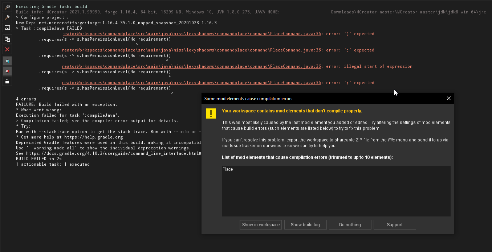Click the 'Build info: MCreator 2021.1.99999' line
The width and height of the screenshot is (492, 252).
[x=148, y=12]
